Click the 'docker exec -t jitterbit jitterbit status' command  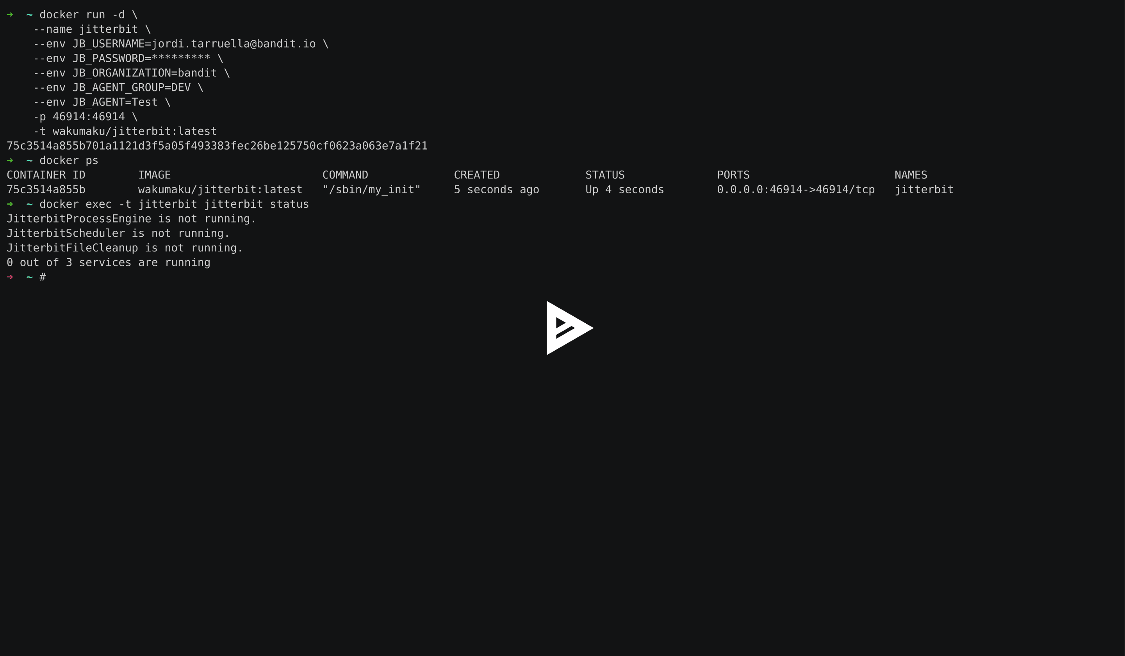[174, 205]
